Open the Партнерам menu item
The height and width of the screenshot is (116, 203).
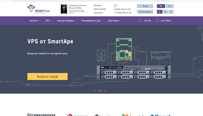click(x=113, y=21)
